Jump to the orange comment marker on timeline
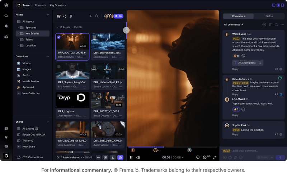Image resolution: width=287 pixels, height=173 pixels. point(155,150)
